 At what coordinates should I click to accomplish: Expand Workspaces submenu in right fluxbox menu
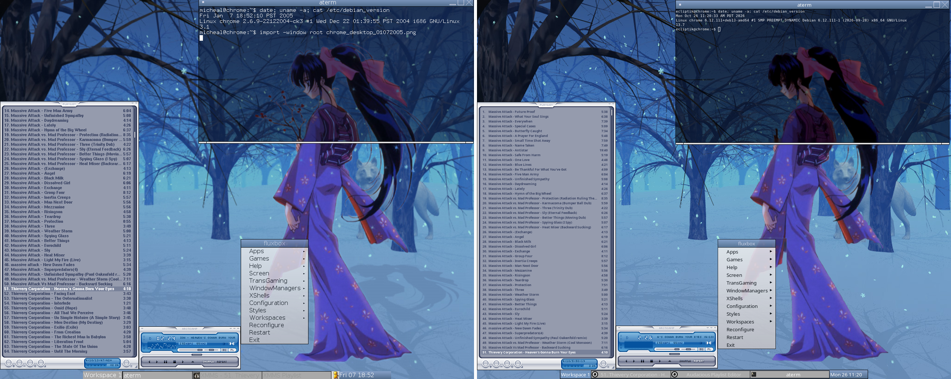tap(747, 322)
